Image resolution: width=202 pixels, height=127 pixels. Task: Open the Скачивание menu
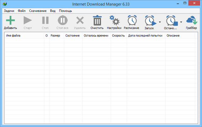tap(38, 11)
